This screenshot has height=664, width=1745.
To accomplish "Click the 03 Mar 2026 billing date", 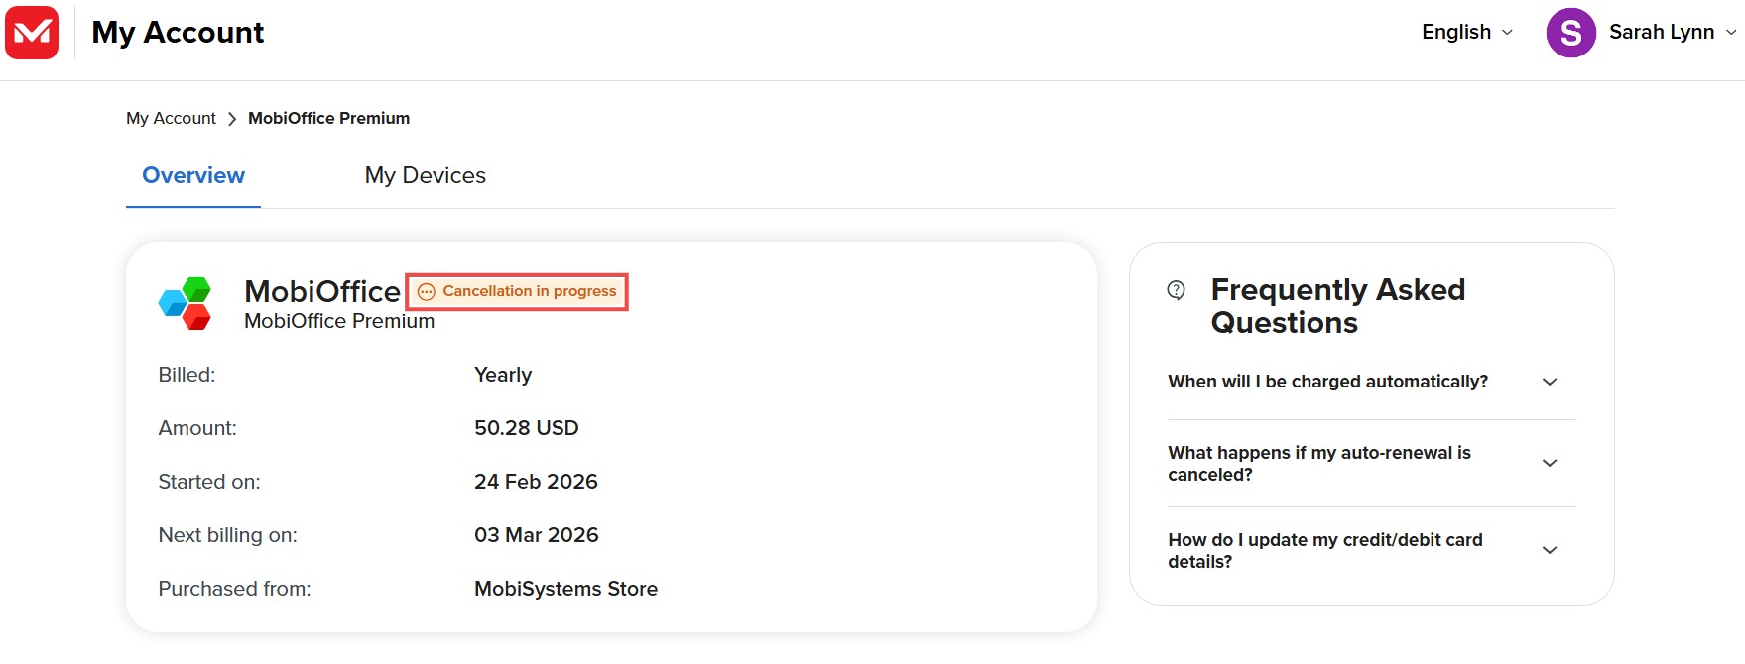I will tap(537, 535).
